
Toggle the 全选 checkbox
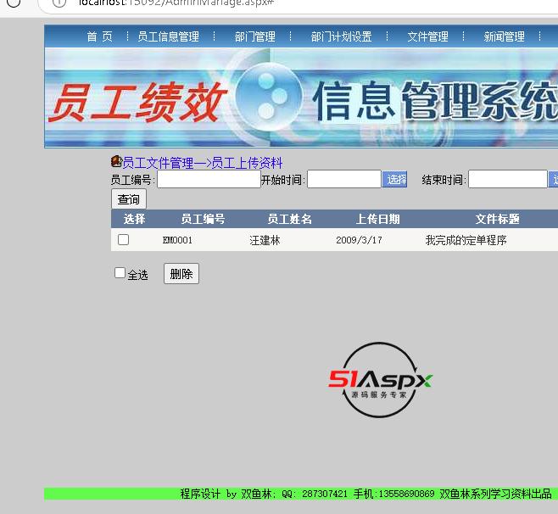point(120,273)
